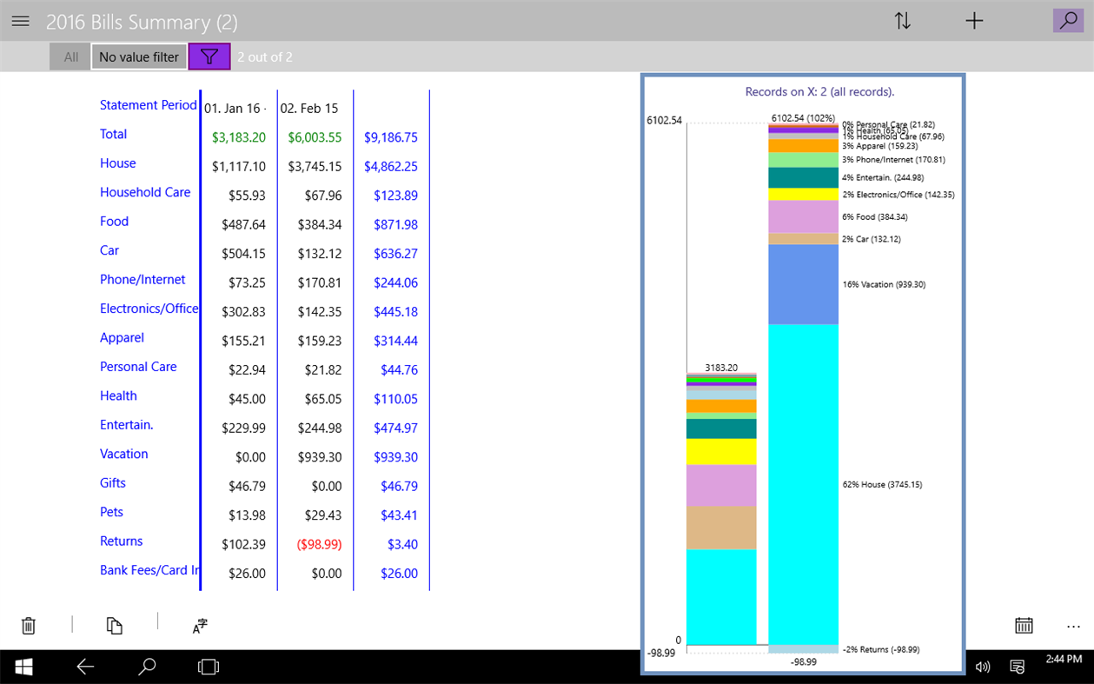This screenshot has height=684, width=1094.
Task: Click the sort order icon
Action: (x=903, y=20)
